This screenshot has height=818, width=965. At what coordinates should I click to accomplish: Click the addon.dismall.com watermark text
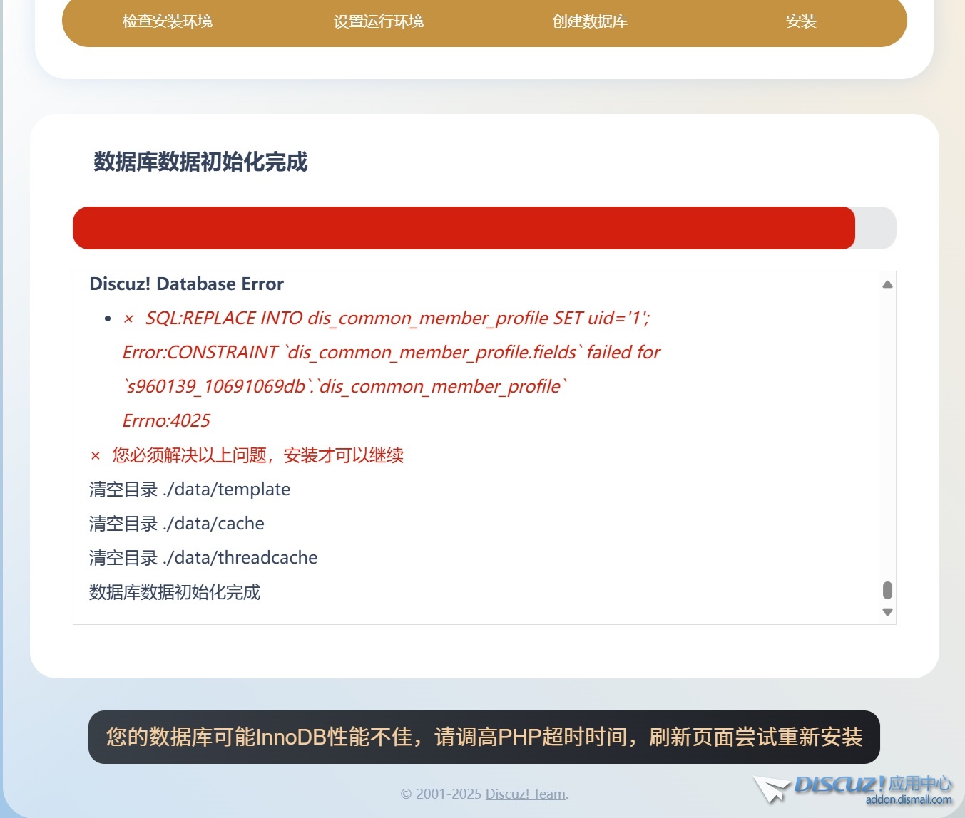[908, 800]
